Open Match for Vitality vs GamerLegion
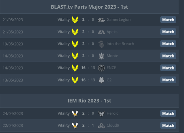The image size is (184, 133). coord(168,20)
